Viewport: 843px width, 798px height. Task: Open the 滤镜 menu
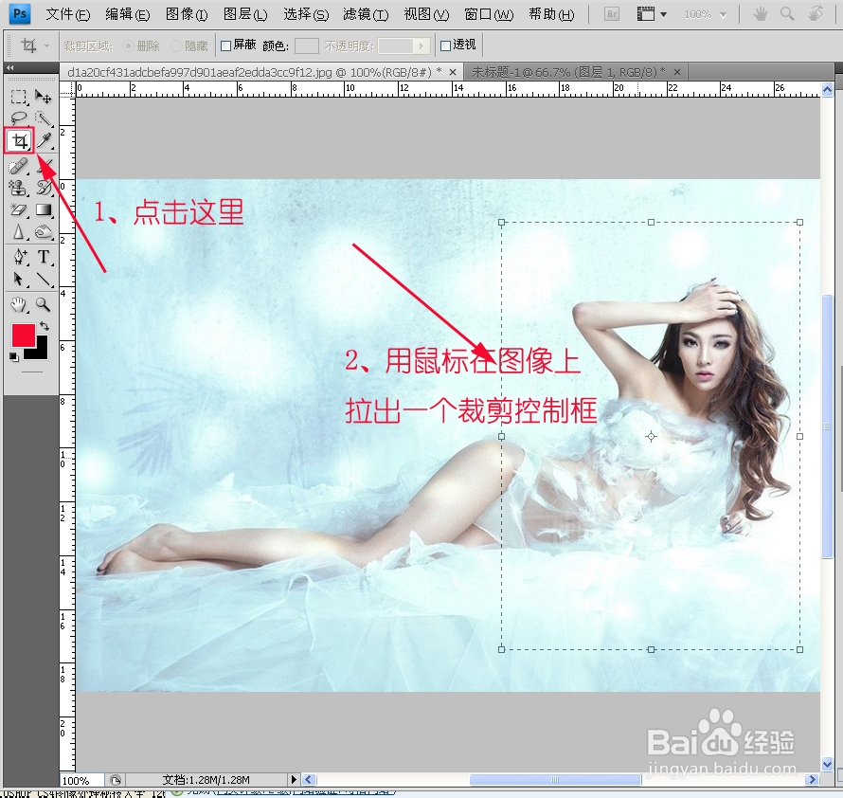click(366, 14)
